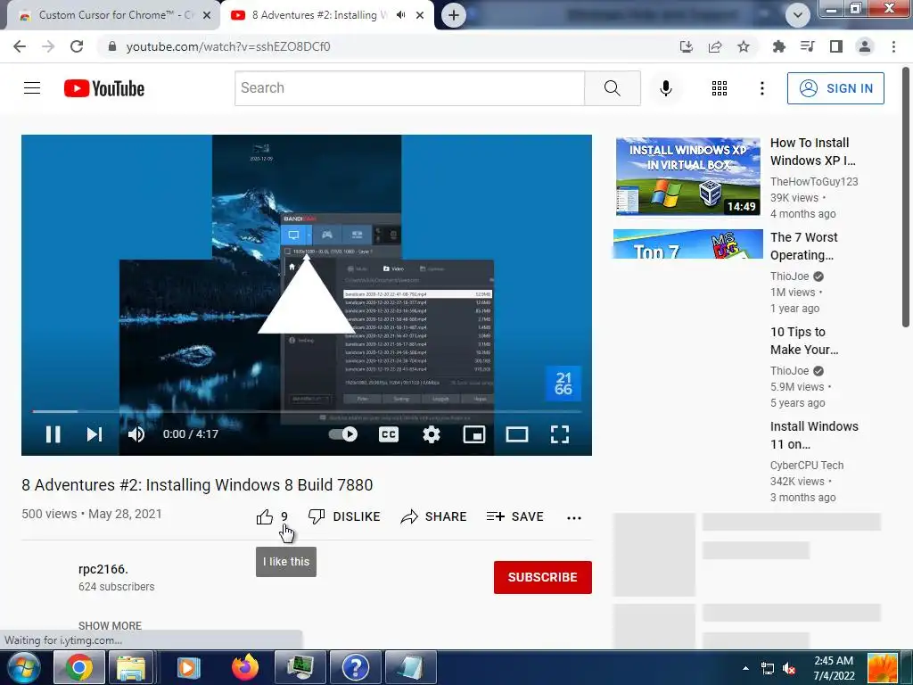Click the SIGN IN button

click(835, 88)
